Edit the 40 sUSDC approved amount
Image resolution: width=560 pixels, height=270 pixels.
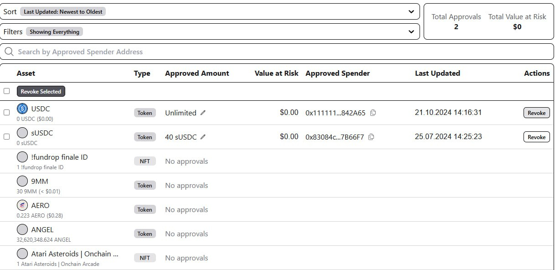pyautogui.click(x=203, y=137)
